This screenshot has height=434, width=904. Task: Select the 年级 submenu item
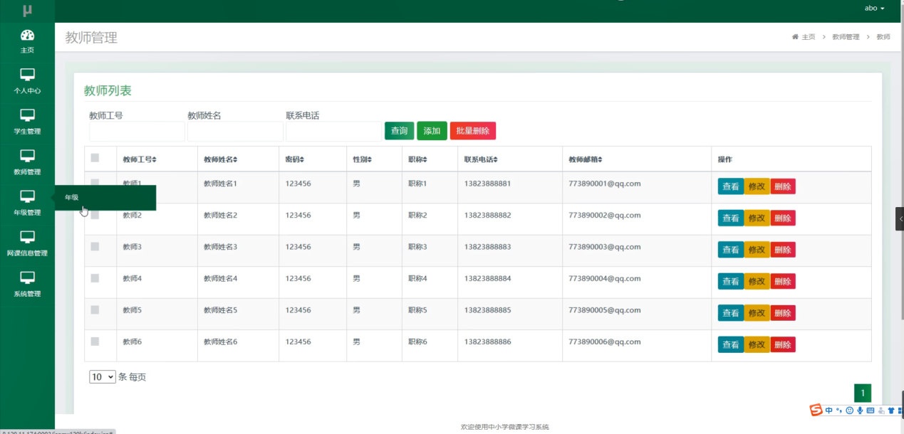105,198
